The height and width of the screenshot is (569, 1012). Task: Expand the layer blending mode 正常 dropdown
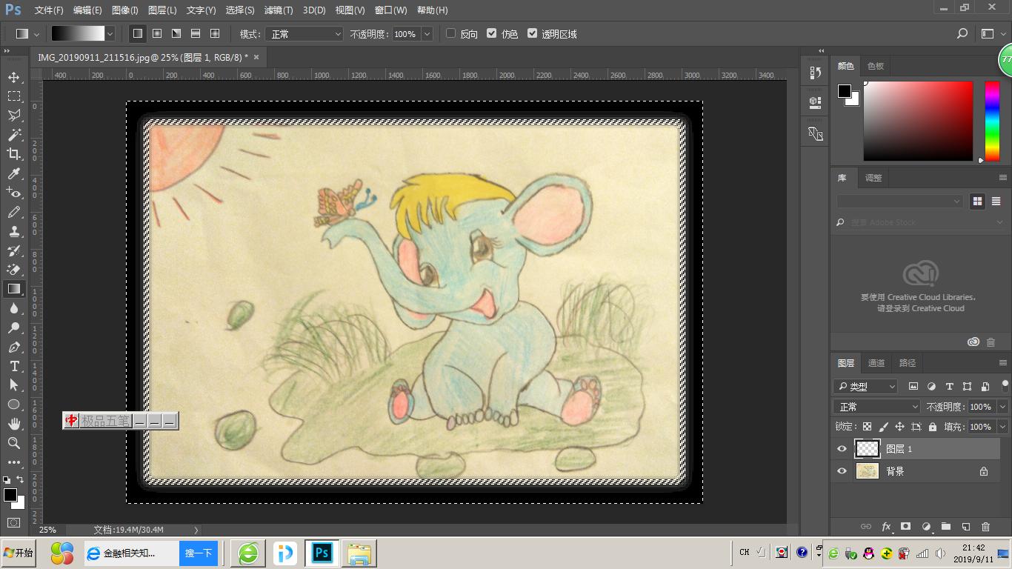click(877, 407)
